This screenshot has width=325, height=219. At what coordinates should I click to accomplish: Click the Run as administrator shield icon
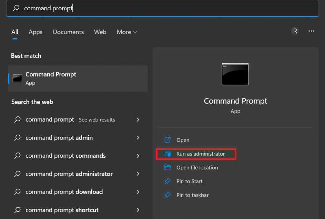[167, 154]
